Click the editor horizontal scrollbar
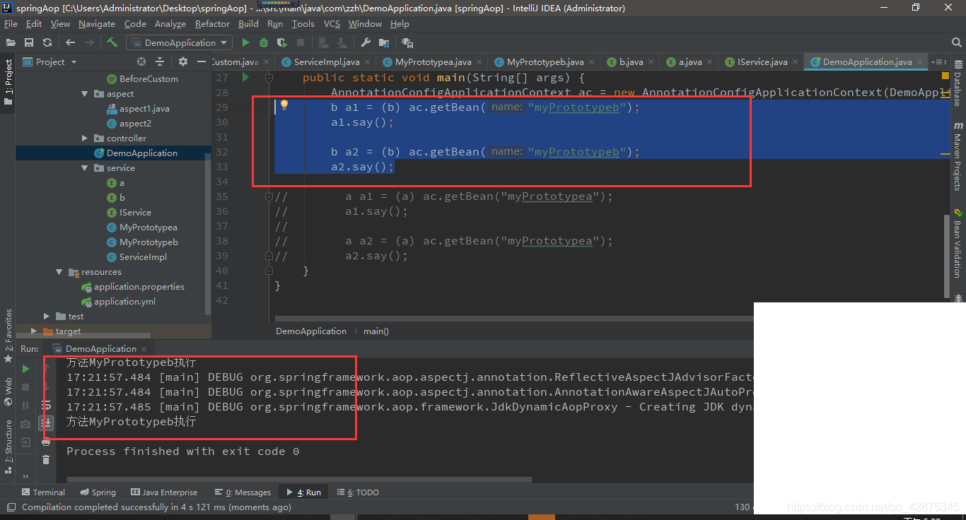Screen dimensions: 966x520 [x=514, y=318]
